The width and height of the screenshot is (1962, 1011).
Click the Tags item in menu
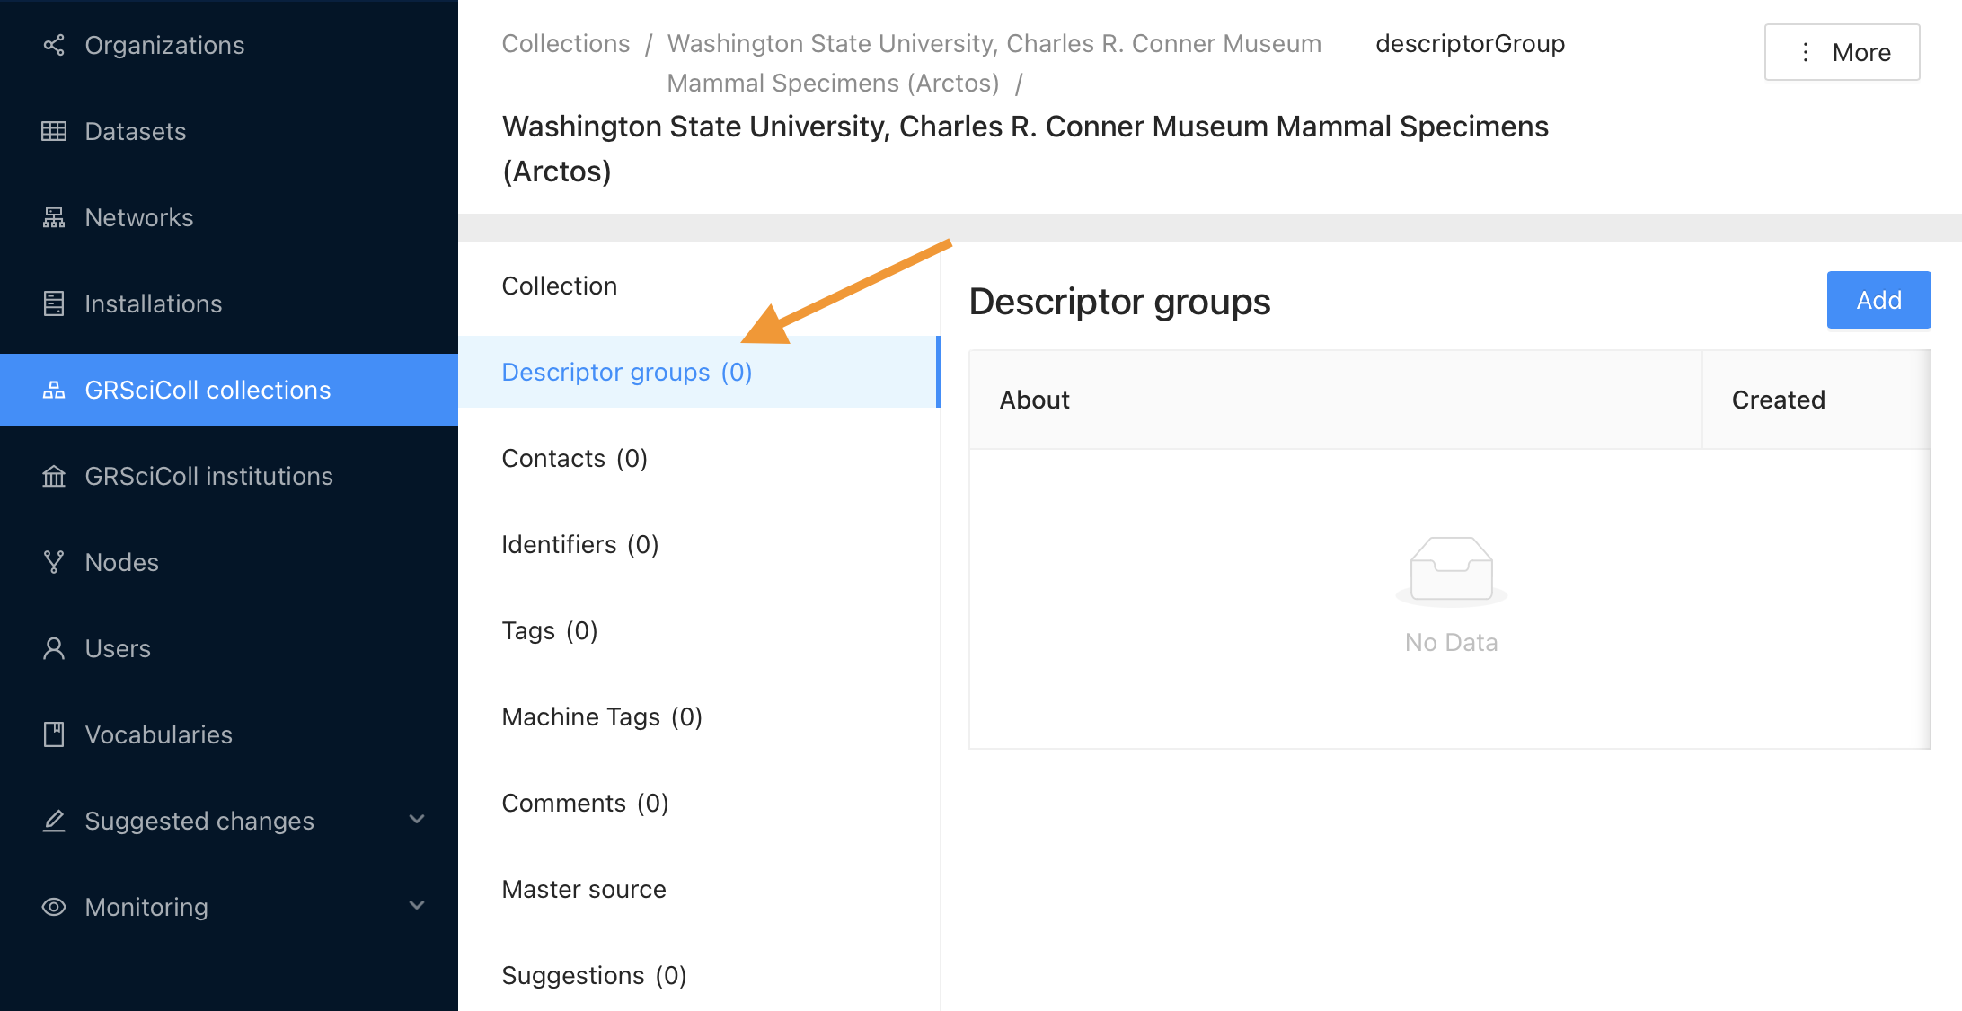tap(548, 629)
